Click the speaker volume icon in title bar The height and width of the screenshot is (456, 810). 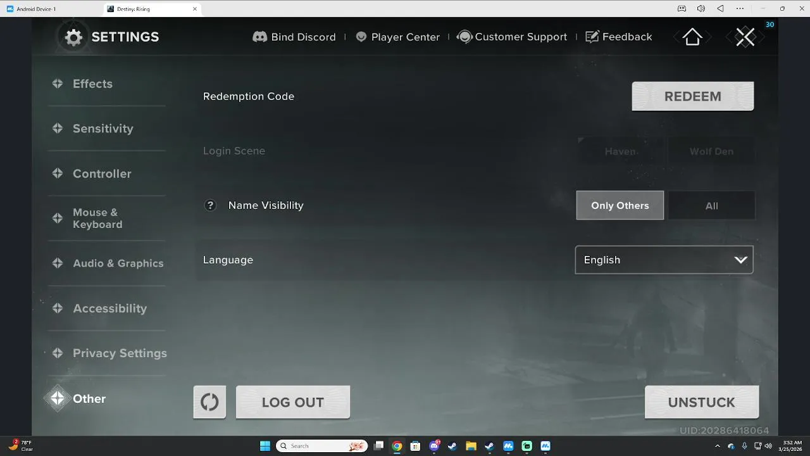click(701, 9)
